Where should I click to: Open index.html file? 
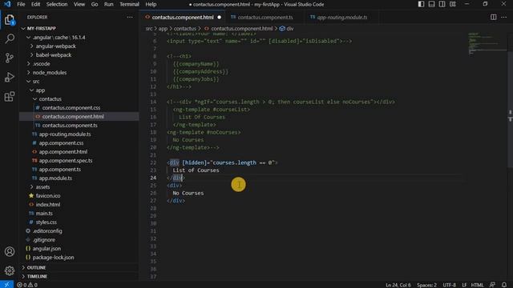[x=48, y=205]
